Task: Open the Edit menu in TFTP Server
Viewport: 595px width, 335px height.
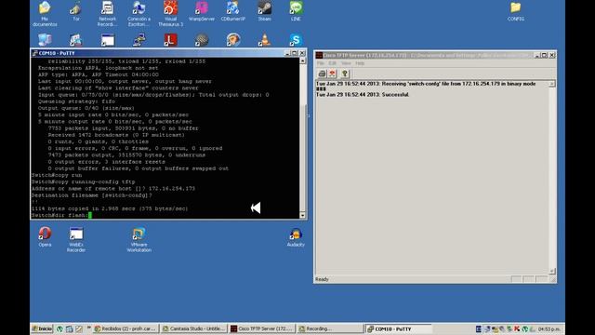Action: 333,63
